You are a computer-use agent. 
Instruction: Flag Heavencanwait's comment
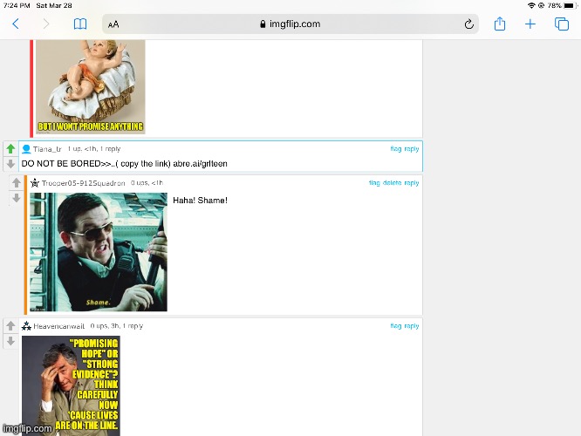pos(396,325)
